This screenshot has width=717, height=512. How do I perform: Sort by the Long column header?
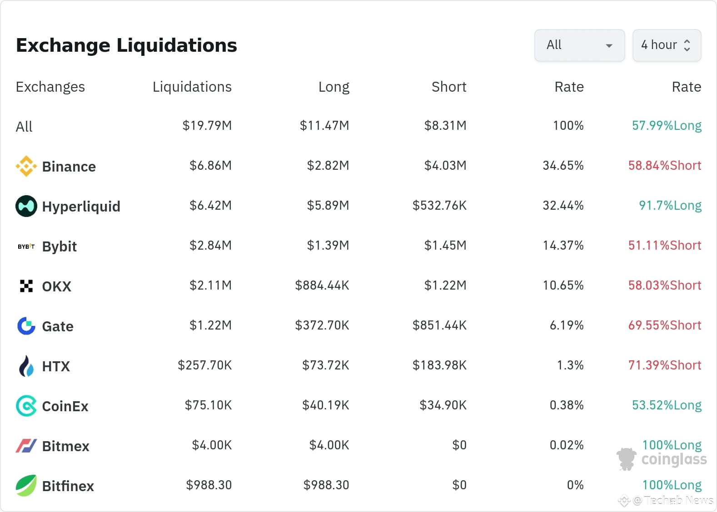point(334,87)
